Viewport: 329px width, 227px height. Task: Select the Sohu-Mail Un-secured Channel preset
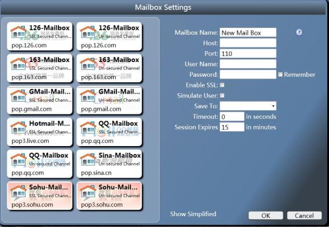(109, 195)
